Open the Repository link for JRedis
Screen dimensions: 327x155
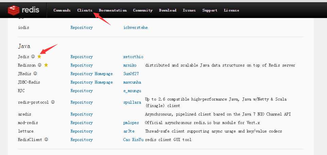coord(82,74)
